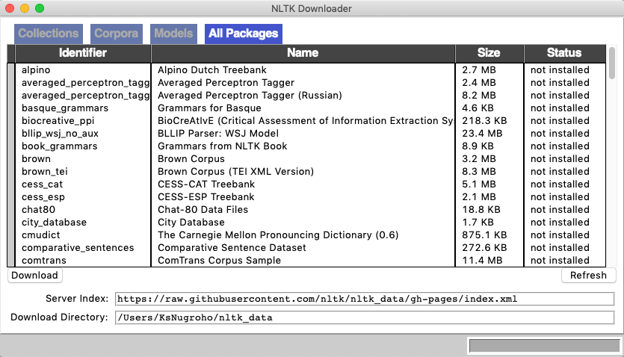Image resolution: width=624 pixels, height=357 pixels.
Task: Click the Refresh button
Action: point(588,276)
